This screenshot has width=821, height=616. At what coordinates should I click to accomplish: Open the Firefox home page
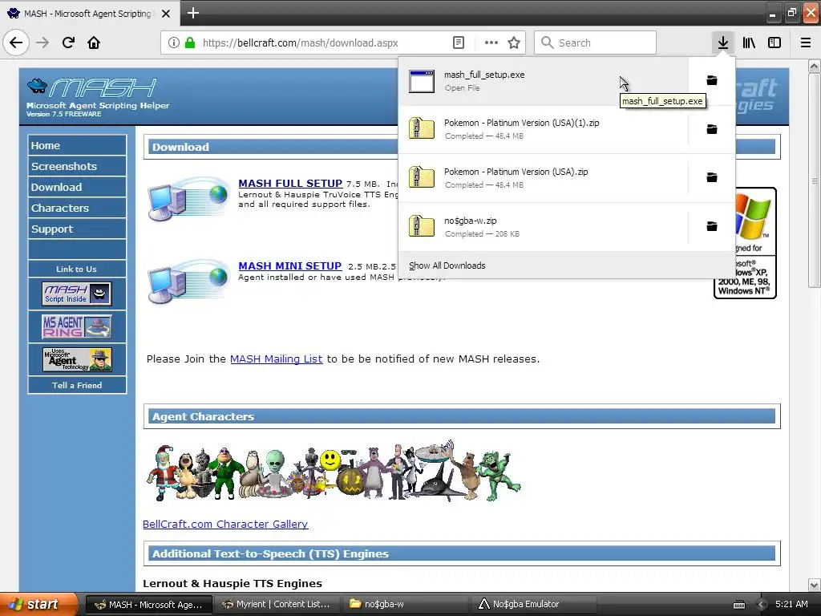pos(94,43)
